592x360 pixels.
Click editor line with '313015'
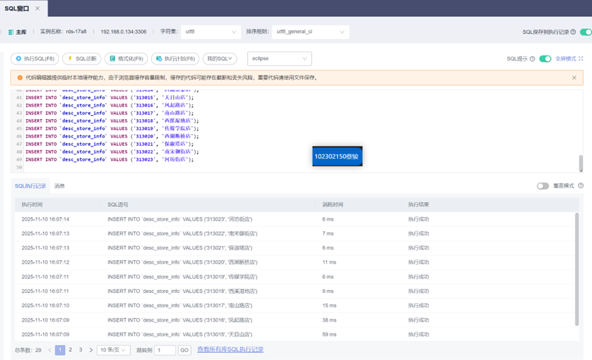[x=110, y=97]
